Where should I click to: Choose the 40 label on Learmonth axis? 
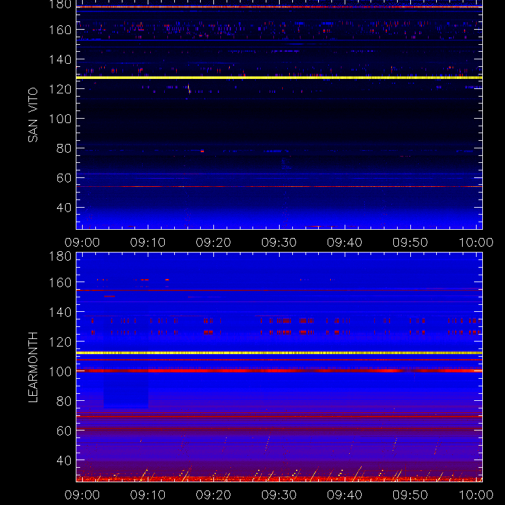64,461
